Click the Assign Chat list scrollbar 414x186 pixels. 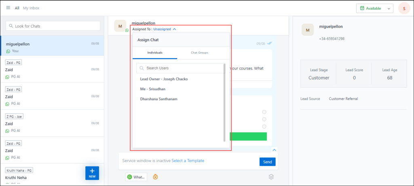(224, 101)
